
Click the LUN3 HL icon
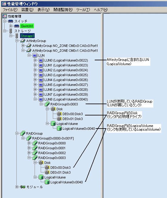[41, 75]
